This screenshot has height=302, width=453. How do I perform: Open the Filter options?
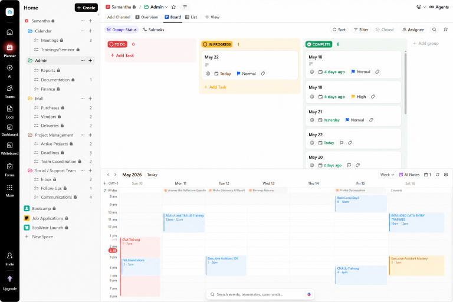tap(361, 29)
